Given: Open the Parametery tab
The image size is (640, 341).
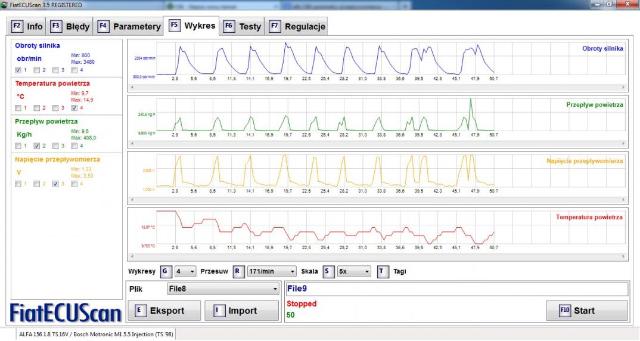Looking at the screenshot, I should pyautogui.click(x=129, y=26).
